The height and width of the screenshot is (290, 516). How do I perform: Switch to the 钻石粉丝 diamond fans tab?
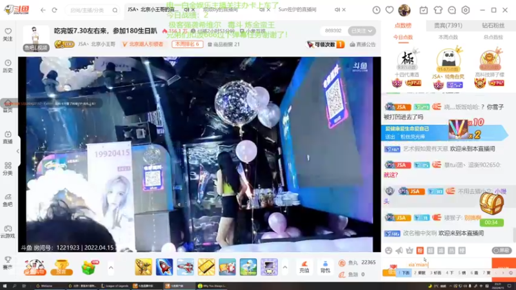tap(493, 25)
